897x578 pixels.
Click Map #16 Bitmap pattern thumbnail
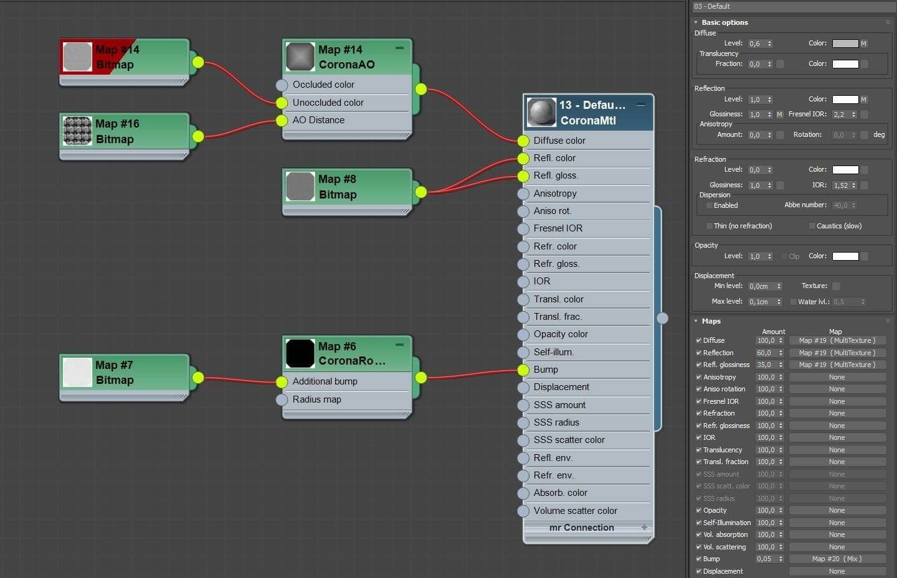pyautogui.click(x=77, y=131)
